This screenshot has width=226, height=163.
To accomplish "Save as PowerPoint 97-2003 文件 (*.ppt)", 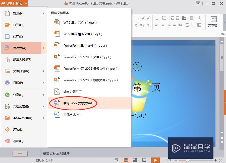I will click(x=89, y=57).
